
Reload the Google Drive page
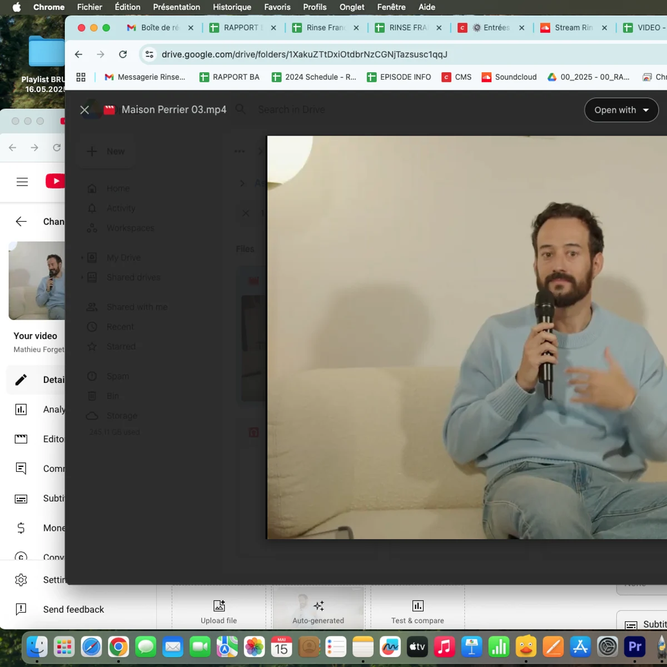click(123, 54)
